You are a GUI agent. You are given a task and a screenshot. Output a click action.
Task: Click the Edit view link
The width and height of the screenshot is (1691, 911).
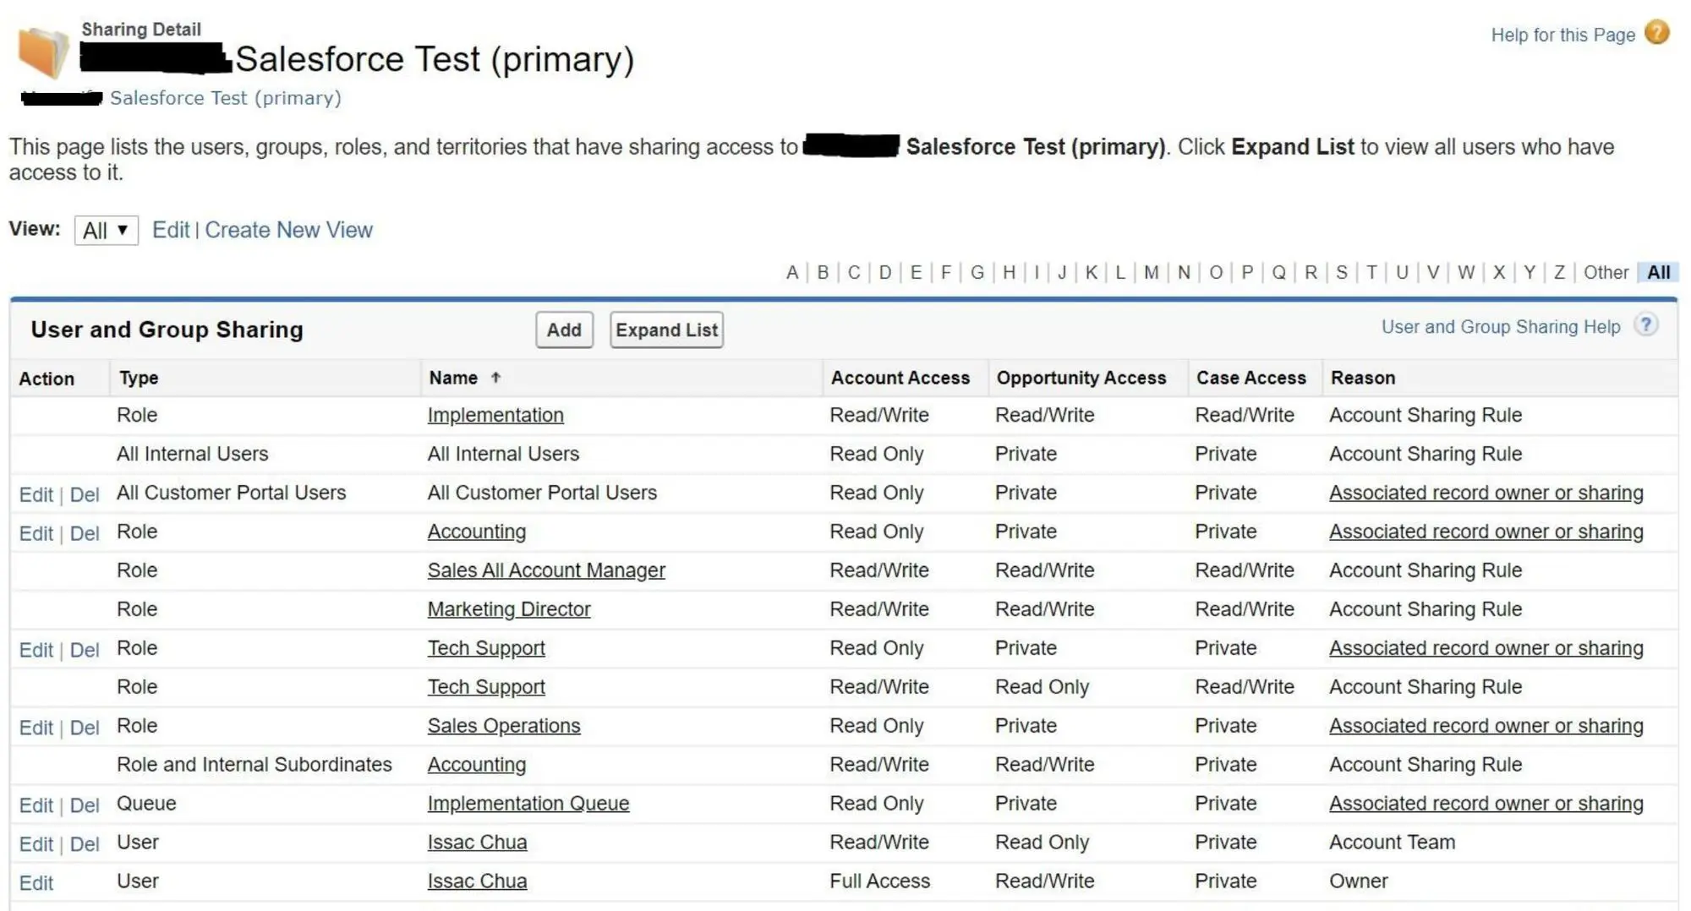click(x=171, y=230)
